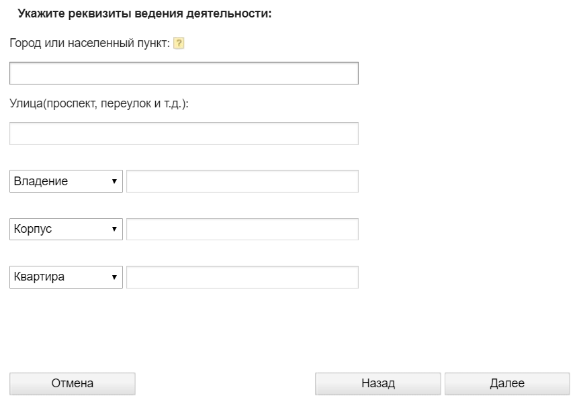
Task: Click the text field beside Владение
Action: pos(242,181)
